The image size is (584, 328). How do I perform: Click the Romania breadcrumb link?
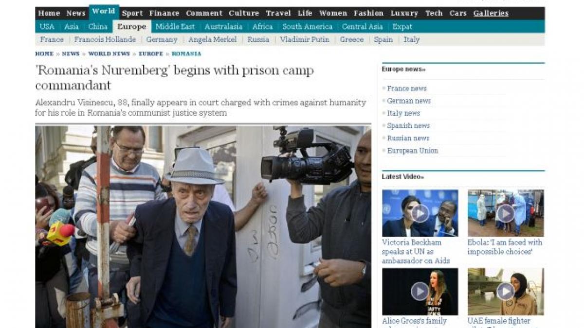tap(186, 54)
